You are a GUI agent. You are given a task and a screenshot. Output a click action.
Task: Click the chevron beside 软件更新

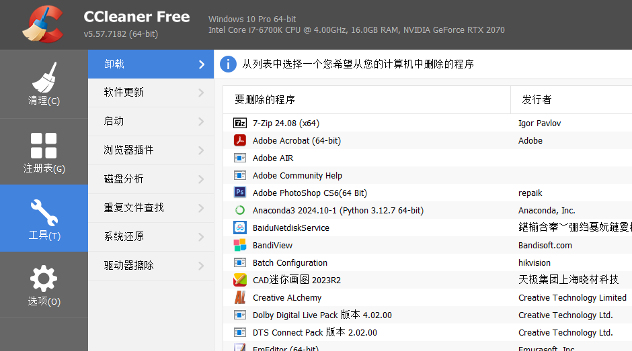tap(201, 93)
